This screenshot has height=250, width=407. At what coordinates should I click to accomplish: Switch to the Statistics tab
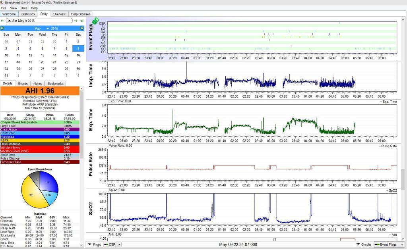(28, 14)
